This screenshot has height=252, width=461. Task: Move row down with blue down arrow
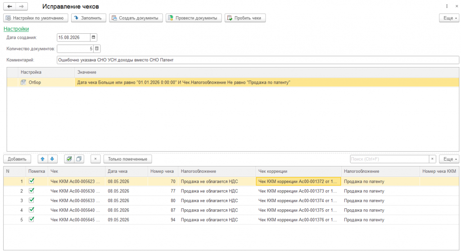tap(52, 159)
